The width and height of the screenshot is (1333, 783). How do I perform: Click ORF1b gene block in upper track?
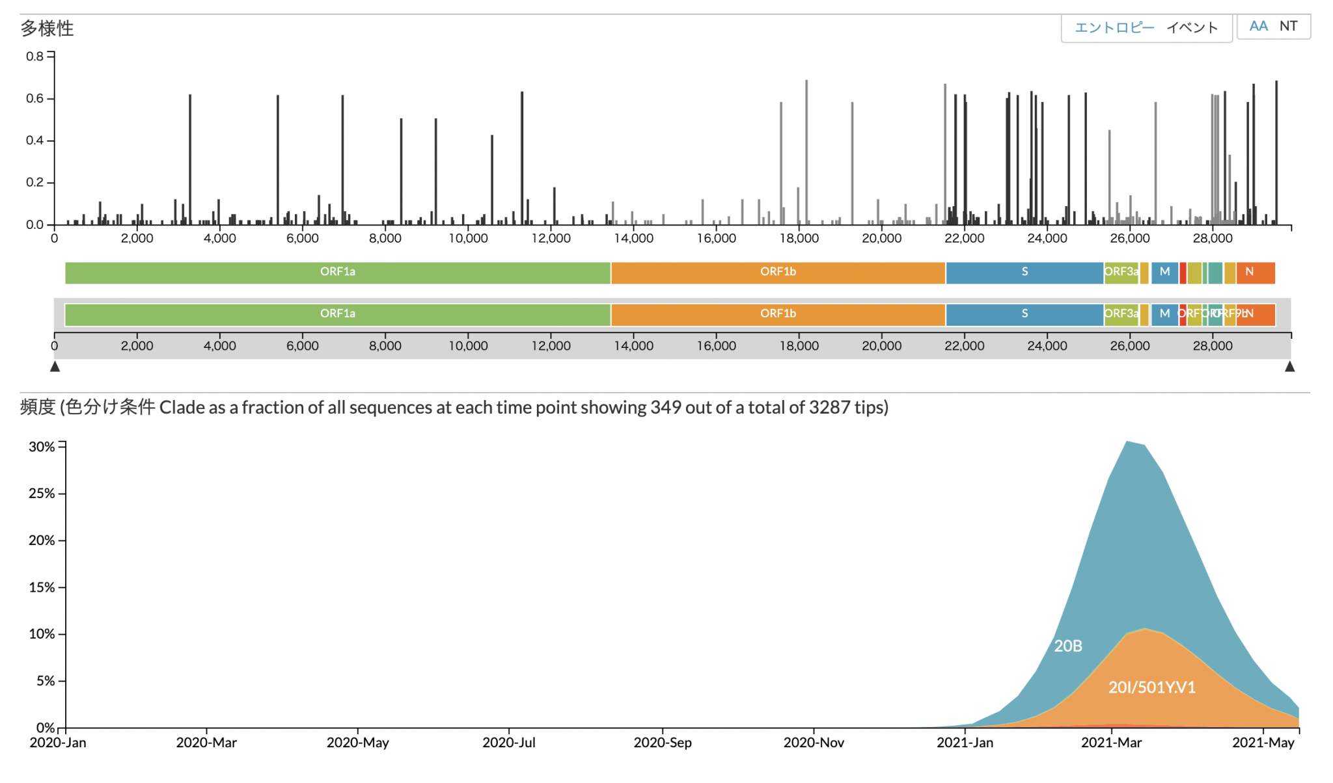coord(778,272)
